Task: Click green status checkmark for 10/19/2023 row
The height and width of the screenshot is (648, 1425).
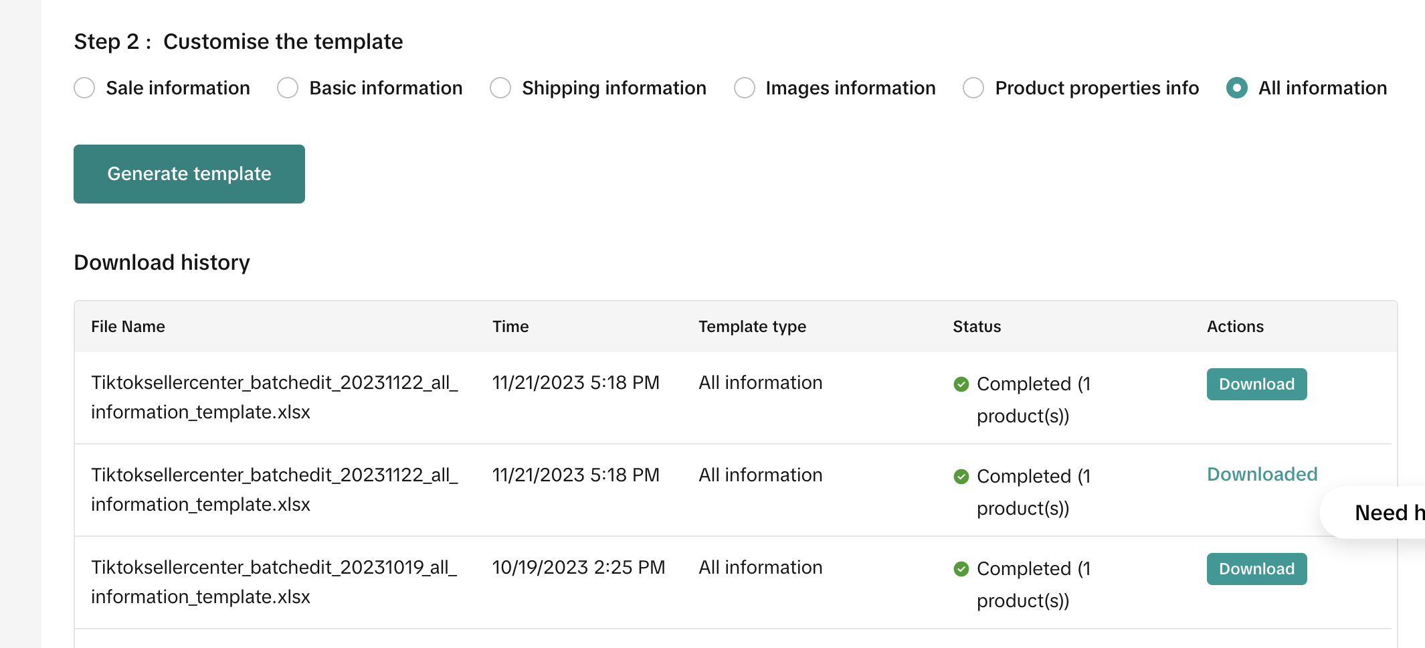Action: (961, 569)
